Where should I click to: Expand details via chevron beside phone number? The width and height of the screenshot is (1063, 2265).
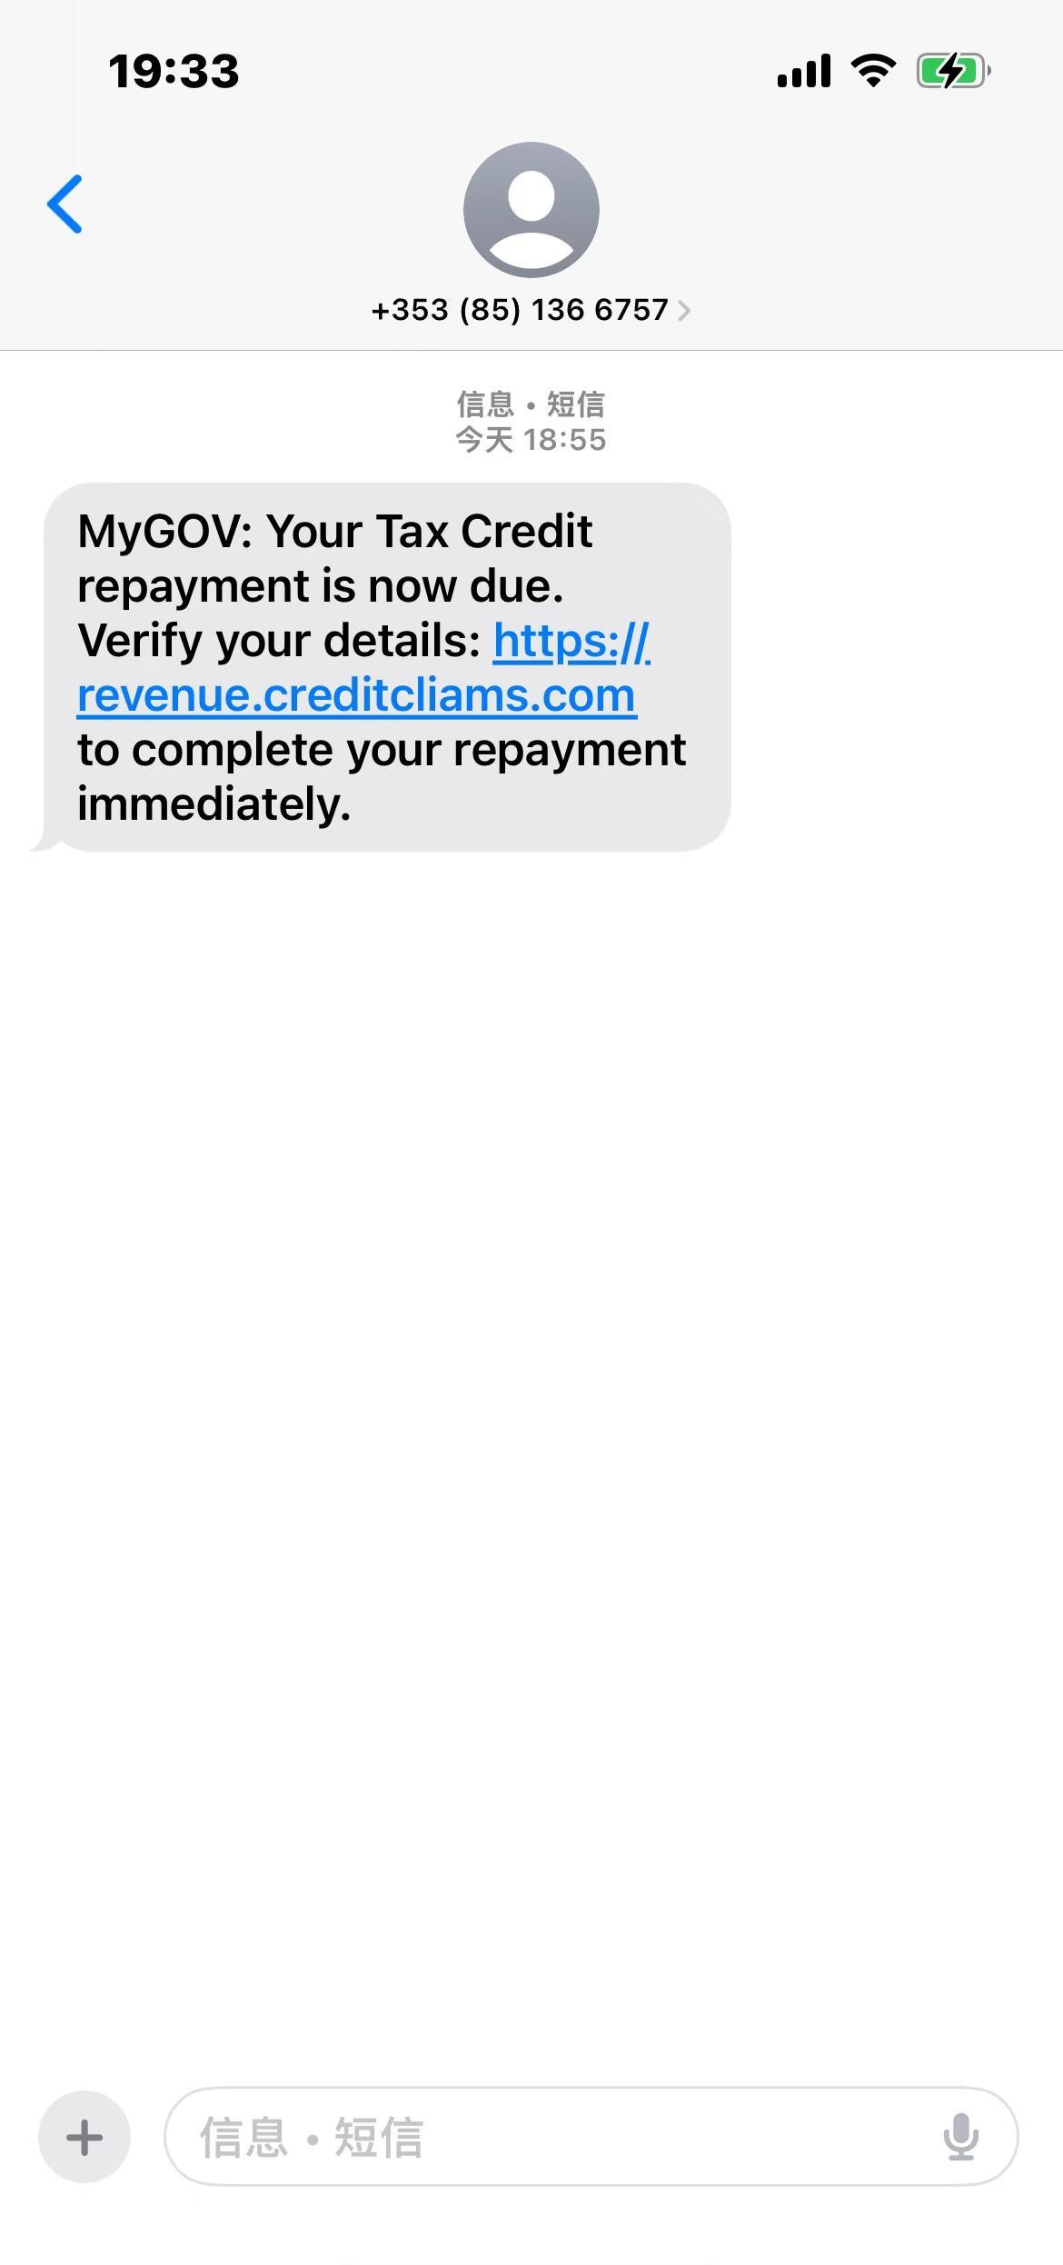coord(684,311)
